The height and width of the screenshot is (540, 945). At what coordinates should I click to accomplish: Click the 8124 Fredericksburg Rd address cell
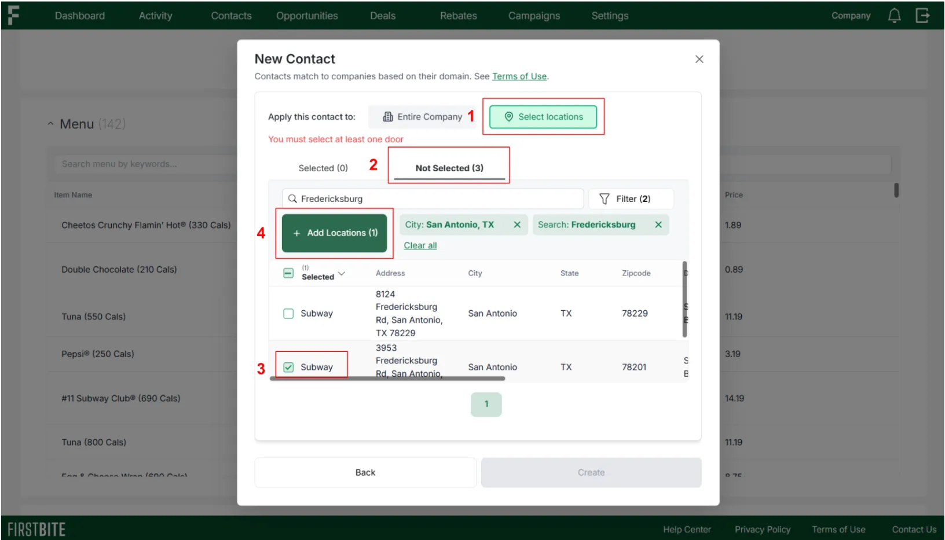[409, 313]
